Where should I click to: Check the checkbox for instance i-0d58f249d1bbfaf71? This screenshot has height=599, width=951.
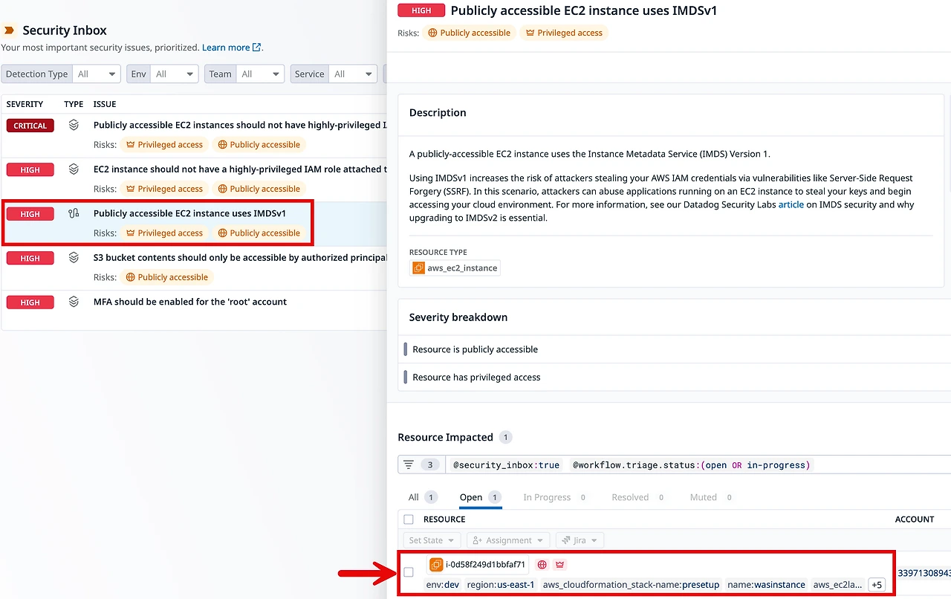point(408,572)
